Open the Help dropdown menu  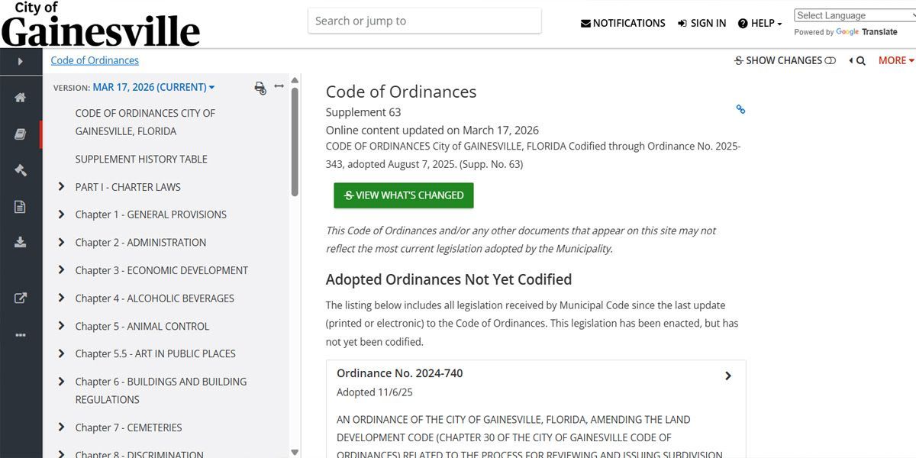coord(760,24)
